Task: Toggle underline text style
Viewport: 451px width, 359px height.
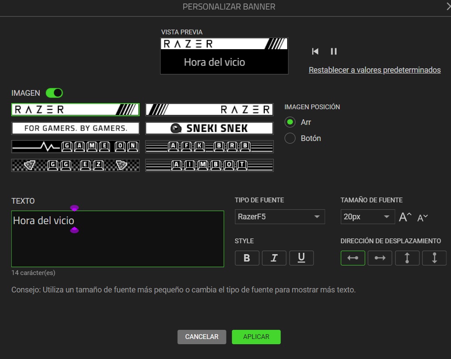Action: [x=301, y=258]
